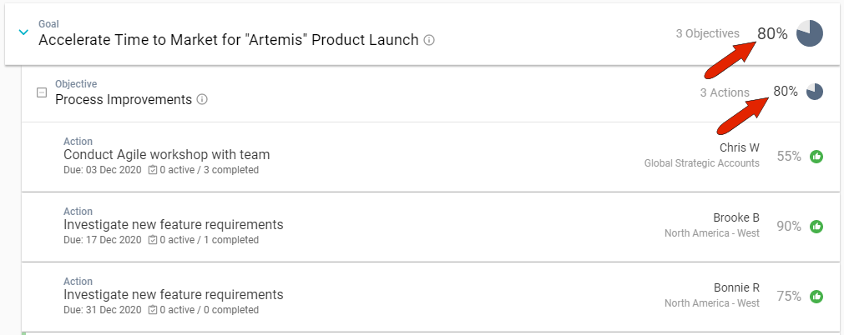The width and height of the screenshot is (844, 335).
Task: Click the checklist icon under Agile workshop
Action: point(152,170)
